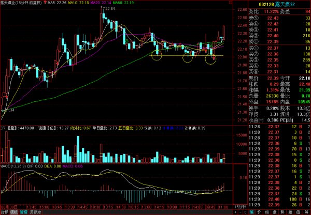Click the 另存为 button
This screenshot has height=215, width=311.
point(34,212)
